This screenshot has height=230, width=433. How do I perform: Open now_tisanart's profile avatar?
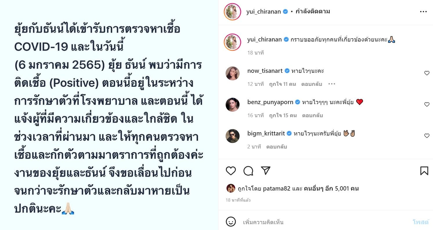point(233,73)
